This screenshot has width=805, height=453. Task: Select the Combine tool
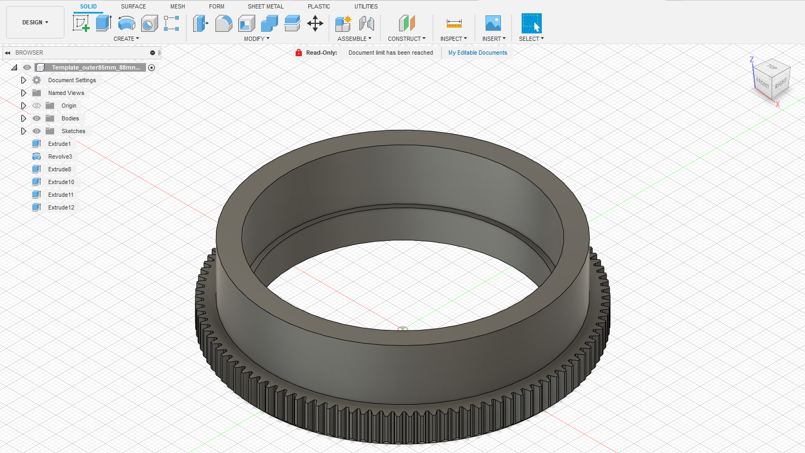click(270, 23)
